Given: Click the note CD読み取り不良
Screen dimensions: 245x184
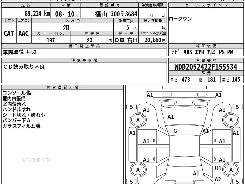Looking at the screenshot, I should [24, 67].
